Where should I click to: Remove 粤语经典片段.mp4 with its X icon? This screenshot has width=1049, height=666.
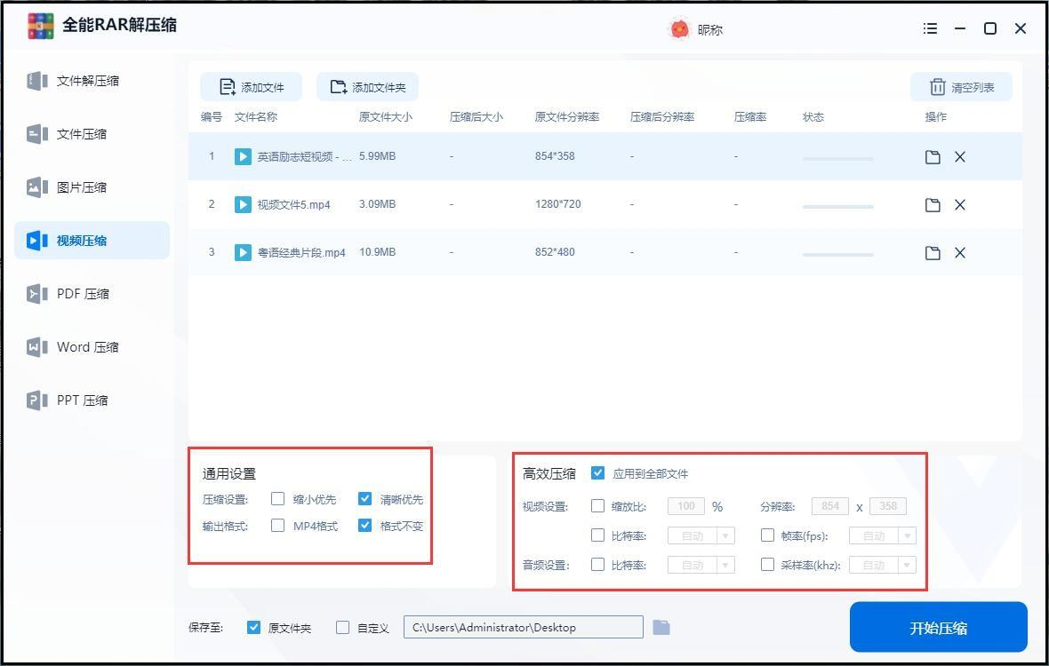[960, 253]
